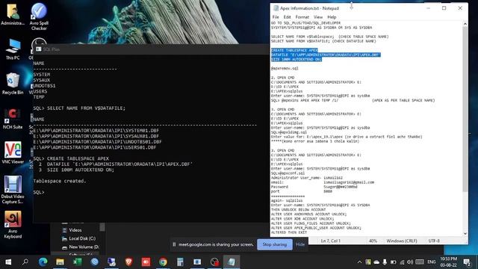
Task: Click Hide on the screen sharing banner
Action: tap(300, 244)
